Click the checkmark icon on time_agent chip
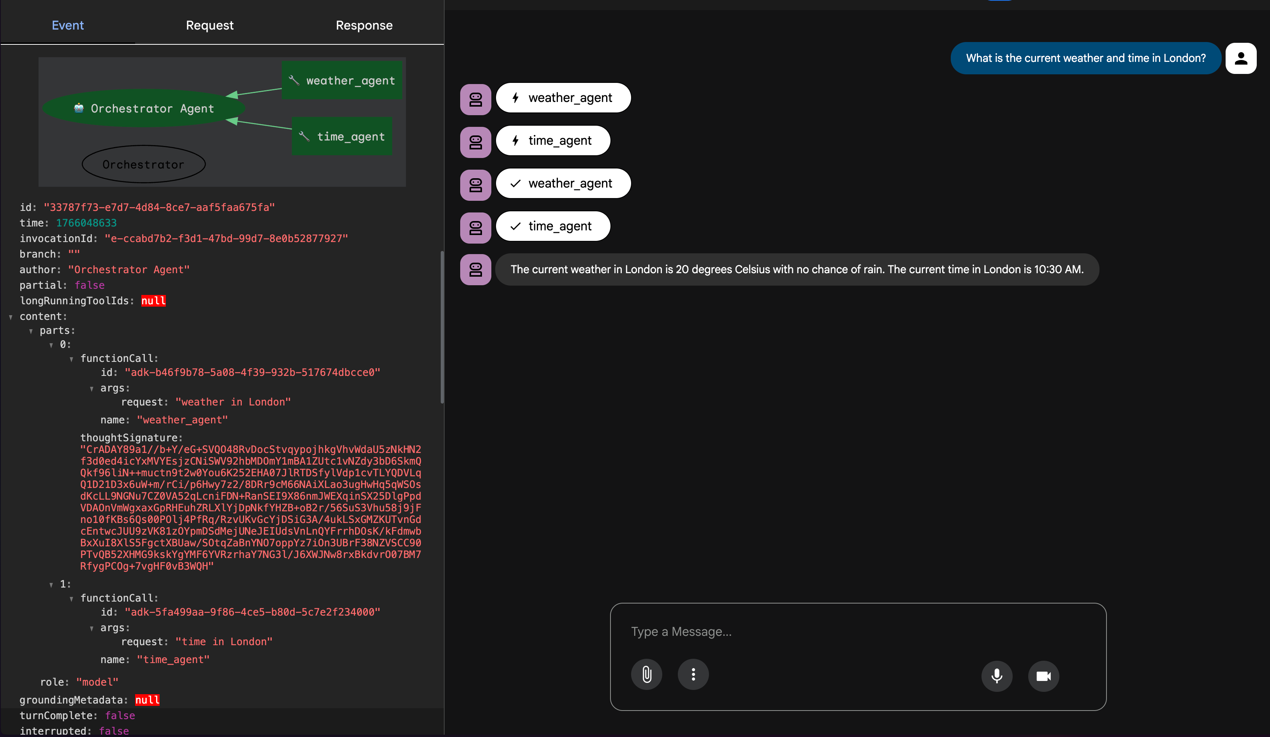Viewport: 1270px width, 737px height. [x=515, y=226]
